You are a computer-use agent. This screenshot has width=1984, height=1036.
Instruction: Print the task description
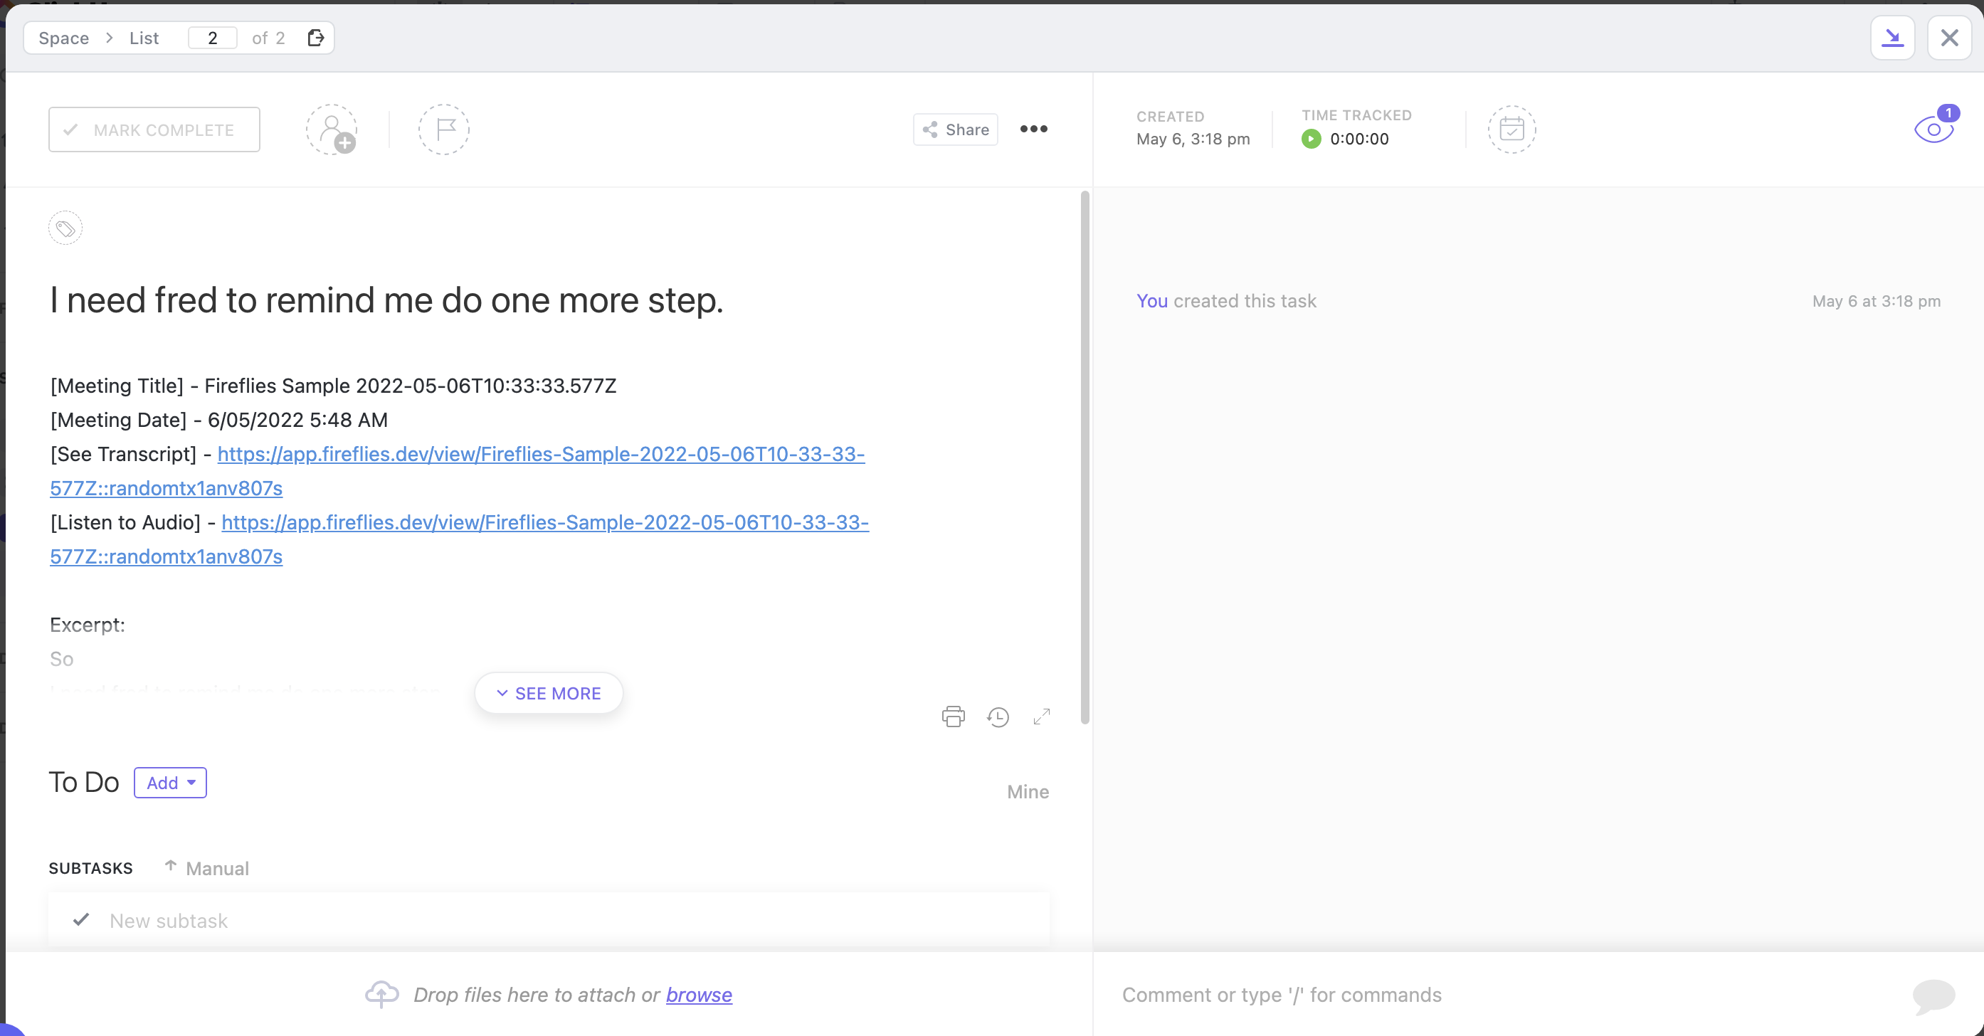(953, 717)
